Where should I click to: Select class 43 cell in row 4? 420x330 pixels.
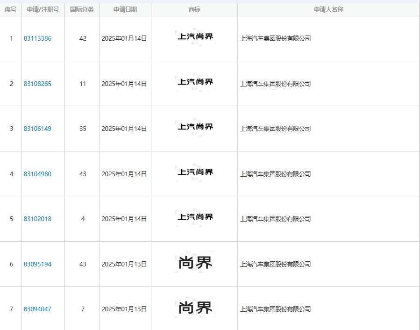pyautogui.click(x=83, y=174)
